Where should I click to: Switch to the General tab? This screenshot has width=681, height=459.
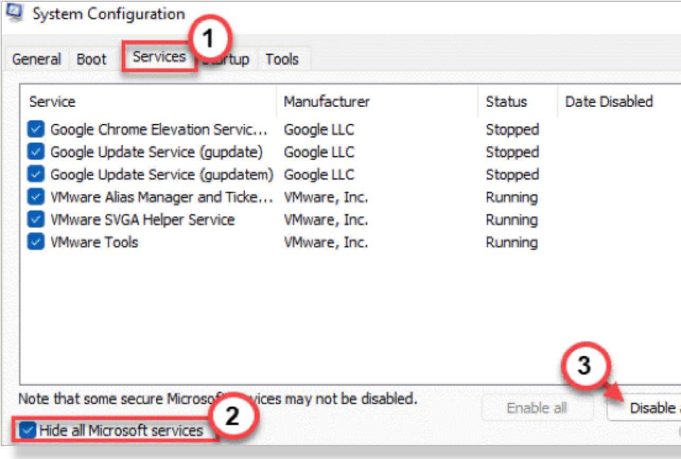pyautogui.click(x=36, y=59)
